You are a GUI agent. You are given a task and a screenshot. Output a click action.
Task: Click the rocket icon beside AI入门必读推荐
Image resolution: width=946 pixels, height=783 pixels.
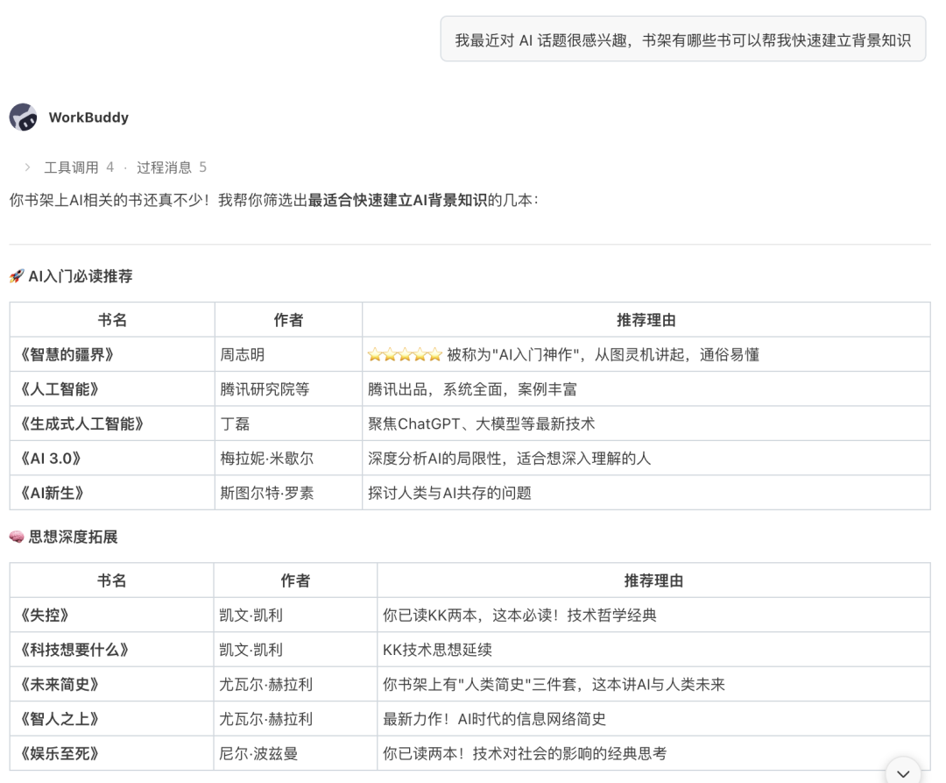coord(17,276)
